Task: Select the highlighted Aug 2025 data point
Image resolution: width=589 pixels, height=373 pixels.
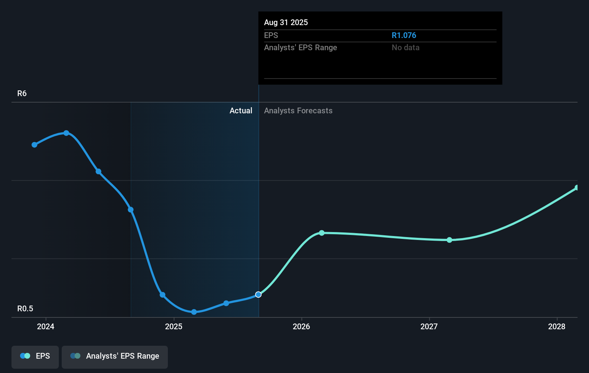Action: coord(258,294)
